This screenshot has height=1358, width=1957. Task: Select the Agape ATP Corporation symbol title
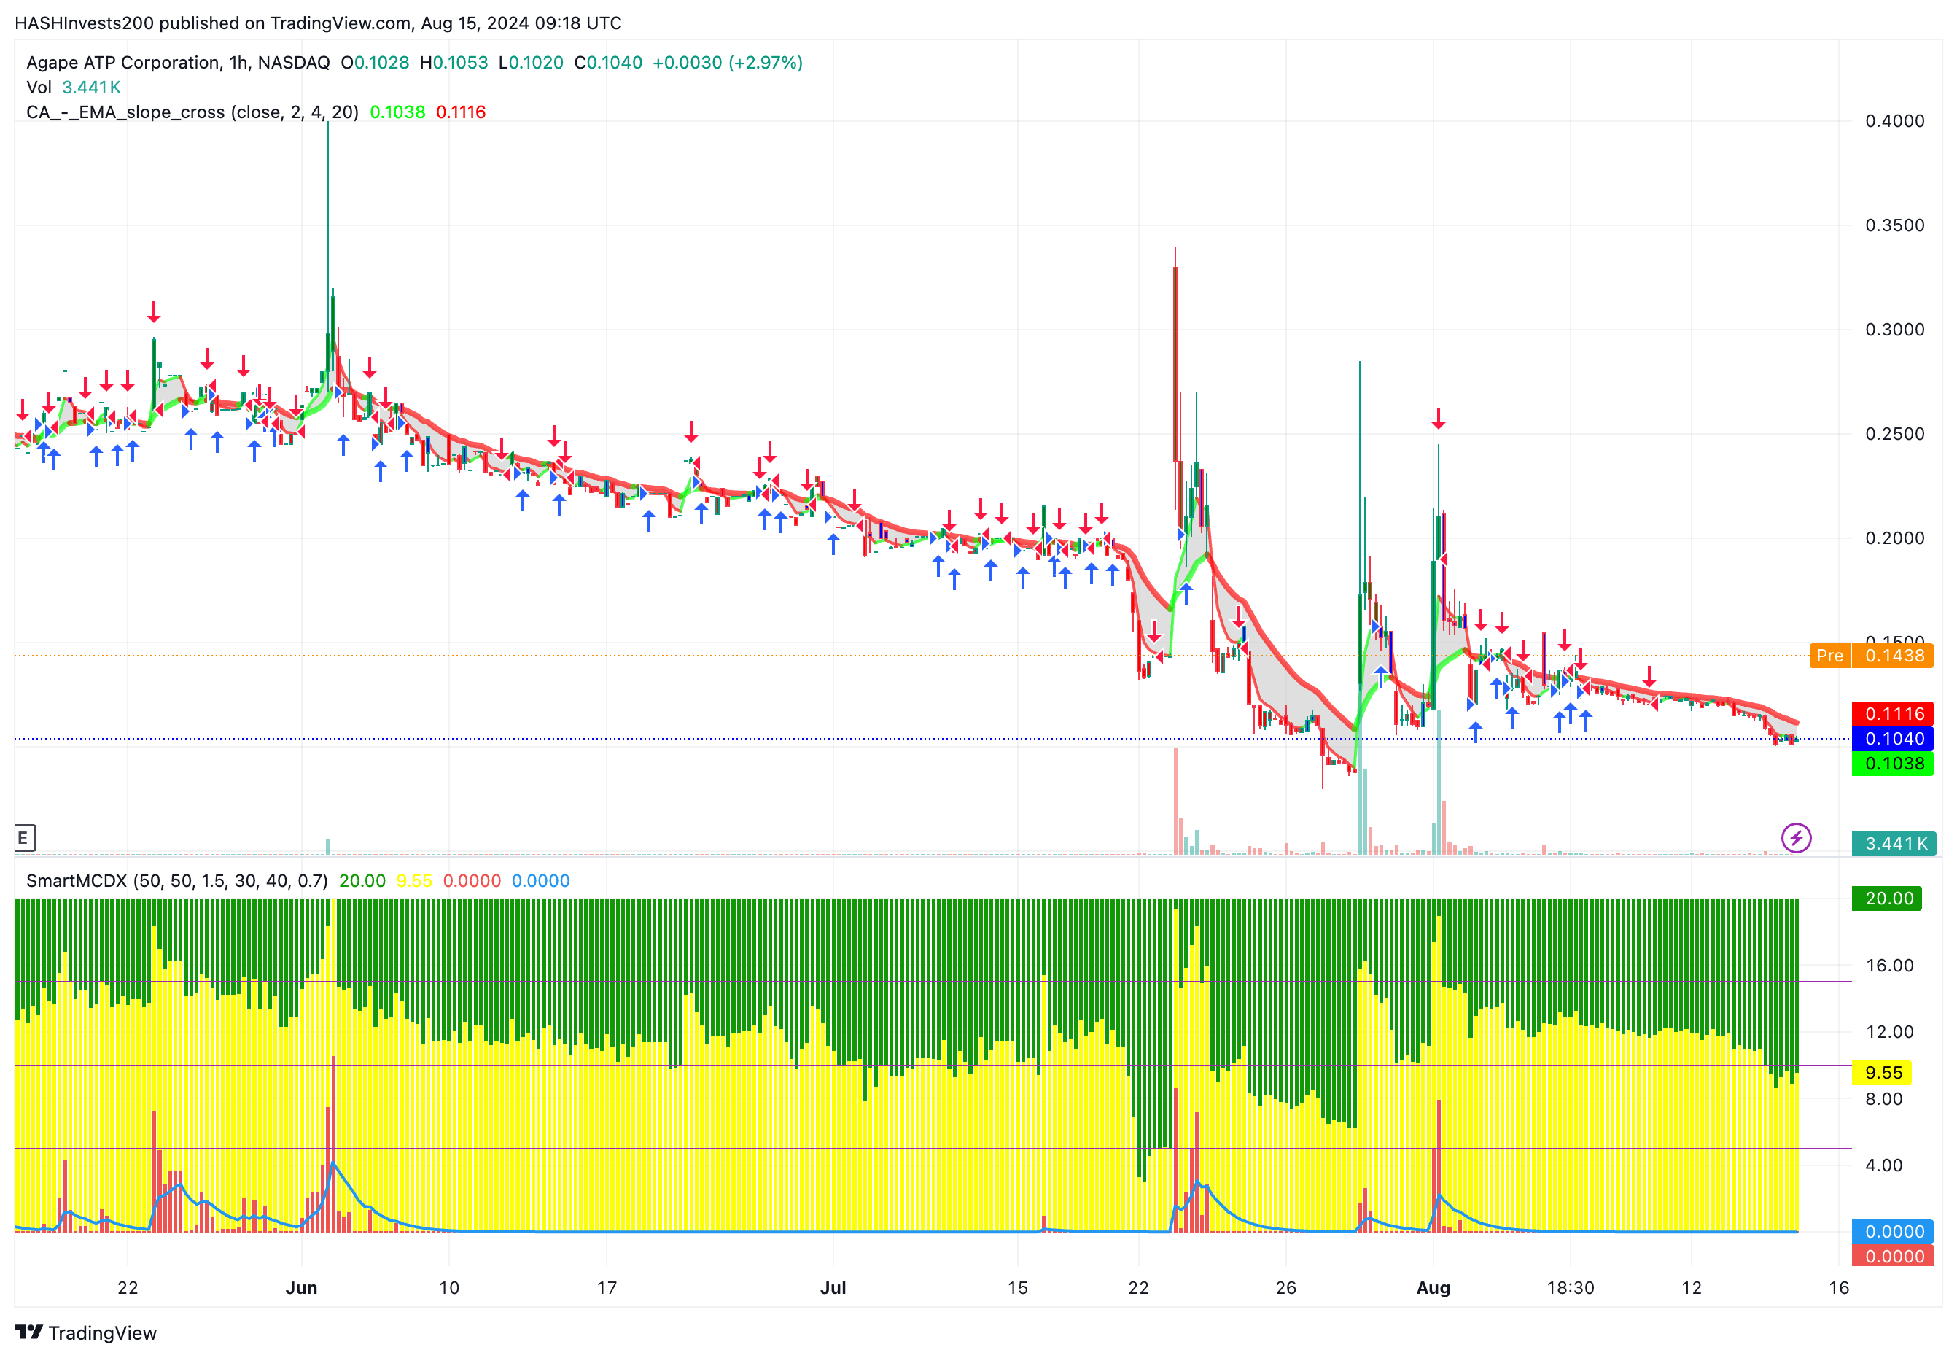click(178, 62)
